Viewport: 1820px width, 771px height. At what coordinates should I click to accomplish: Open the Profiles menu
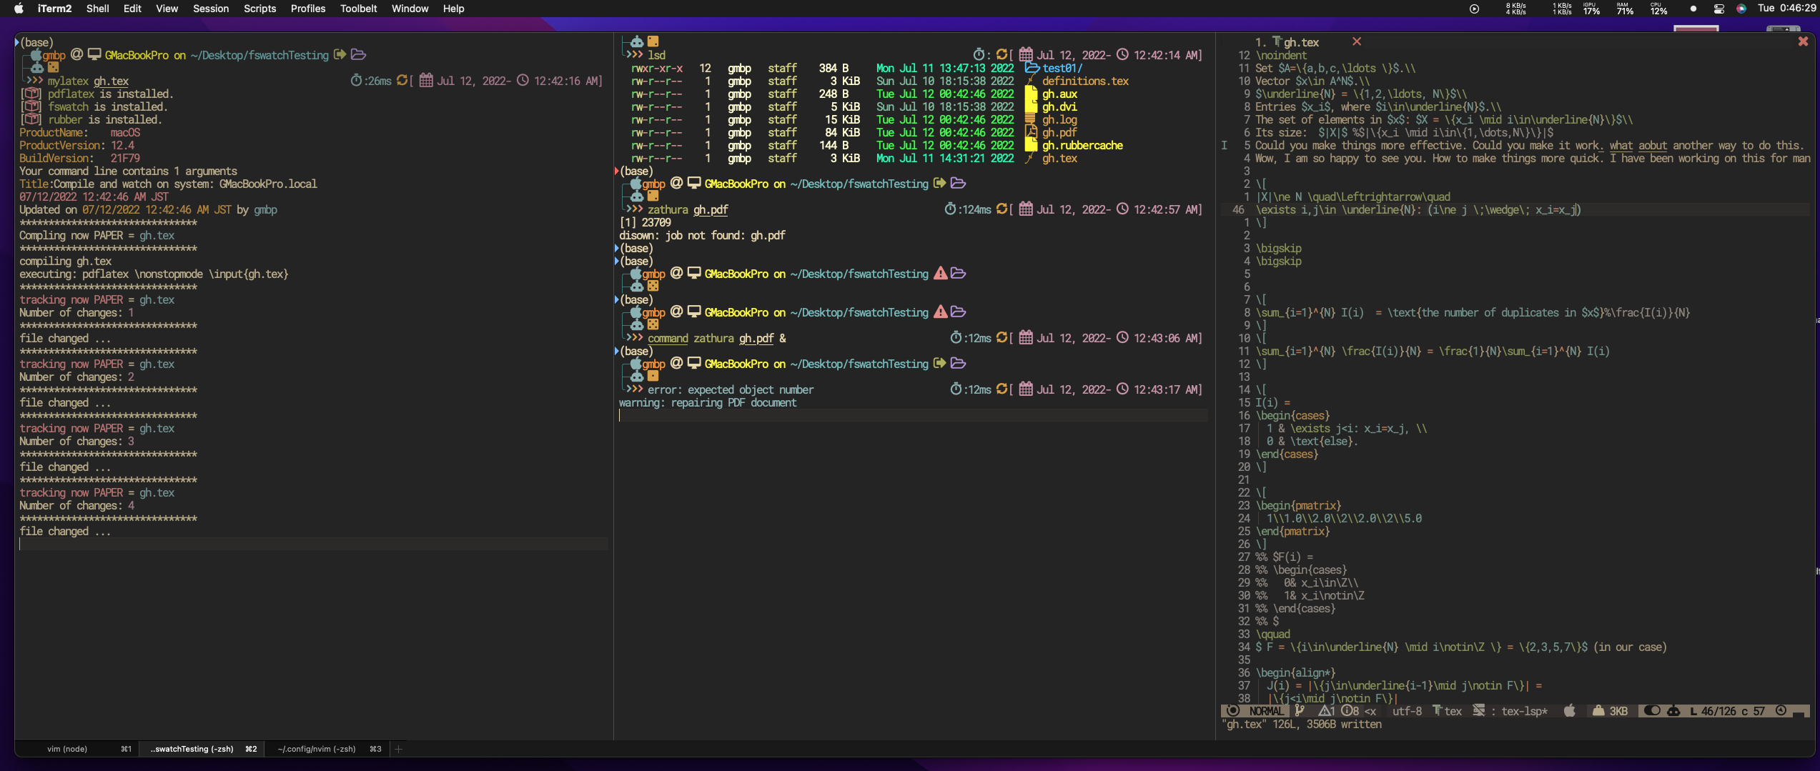pyautogui.click(x=308, y=9)
